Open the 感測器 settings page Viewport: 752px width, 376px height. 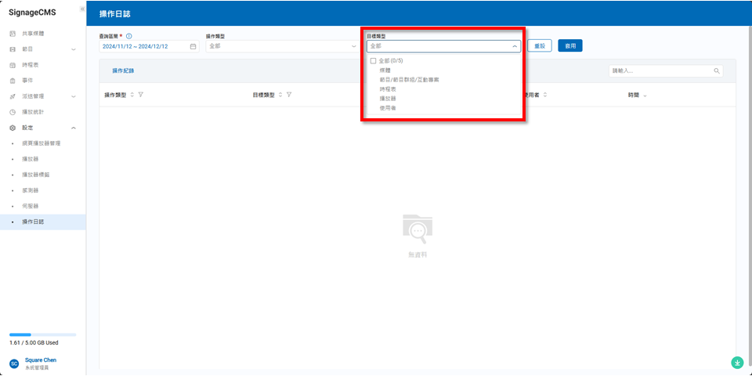tap(31, 190)
